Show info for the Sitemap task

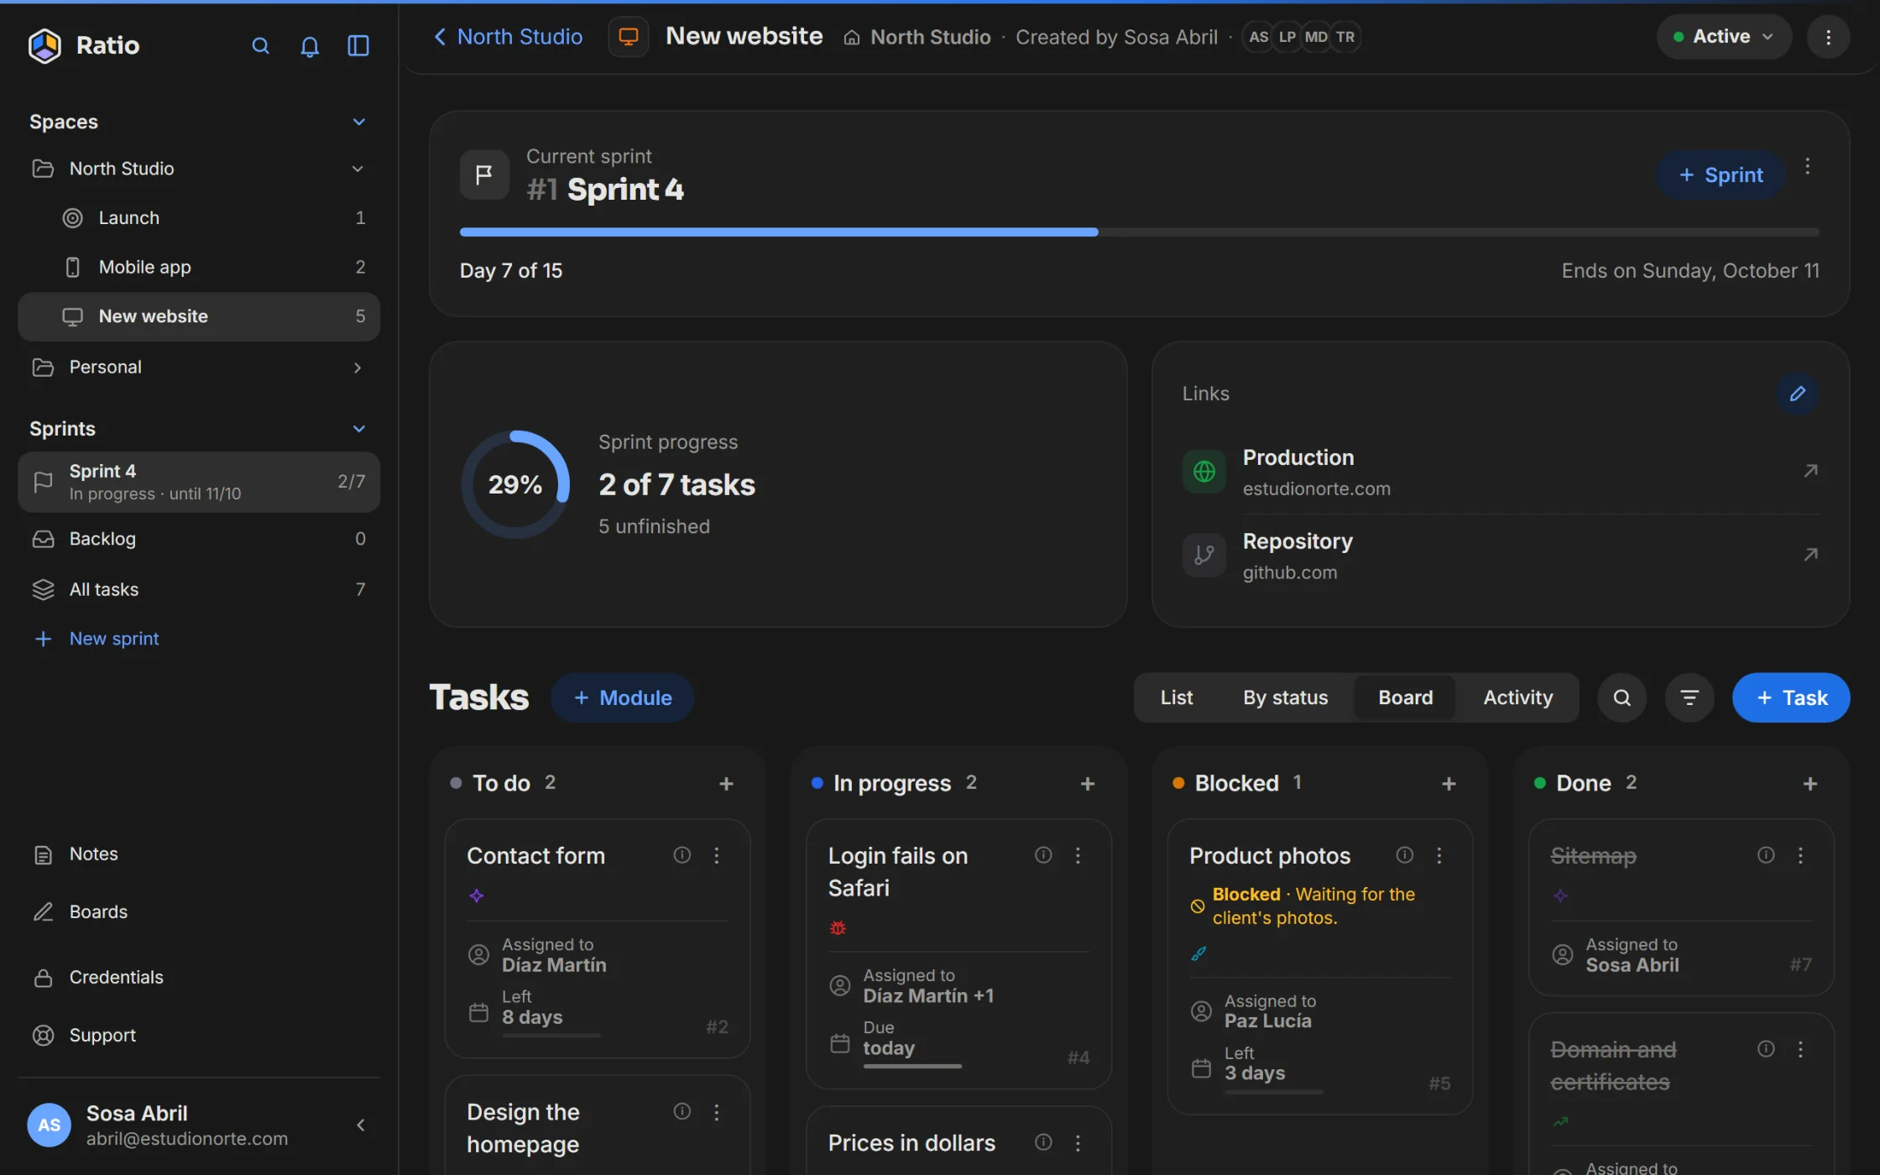point(1766,855)
